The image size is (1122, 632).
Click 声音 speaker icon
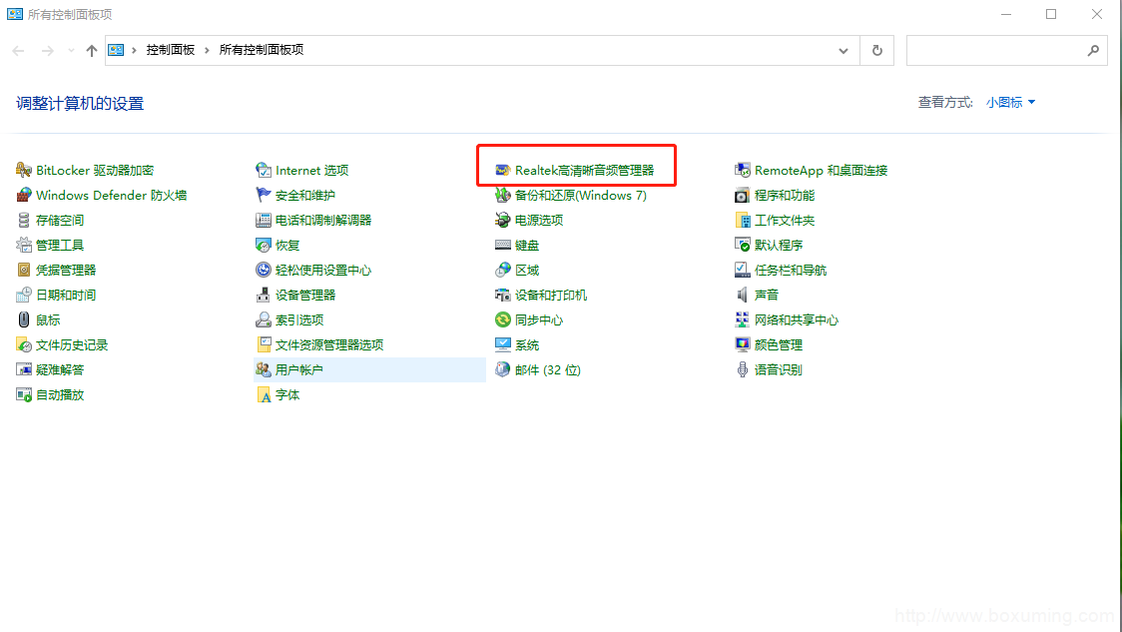pos(743,295)
